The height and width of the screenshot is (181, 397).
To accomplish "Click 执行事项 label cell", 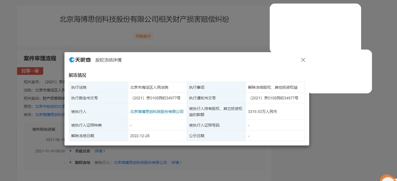I will click(216, 87).
